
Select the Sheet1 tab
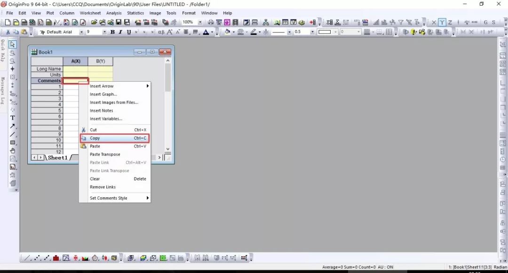coord(58,157)
